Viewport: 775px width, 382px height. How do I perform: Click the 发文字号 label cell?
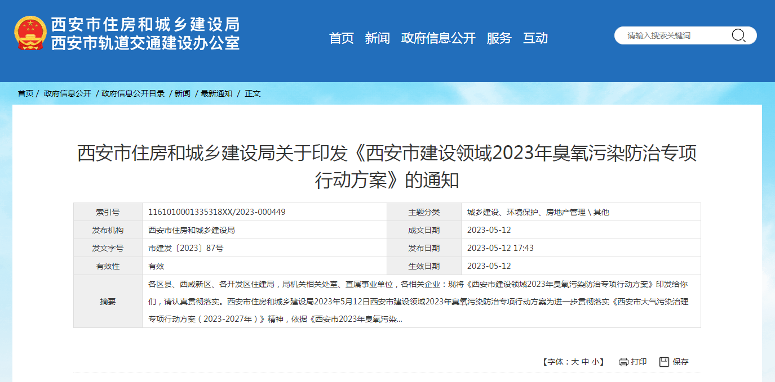pos(108,248)
